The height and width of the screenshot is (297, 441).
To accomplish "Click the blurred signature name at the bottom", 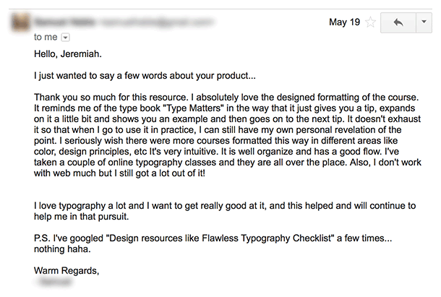I will pos(52,284).
